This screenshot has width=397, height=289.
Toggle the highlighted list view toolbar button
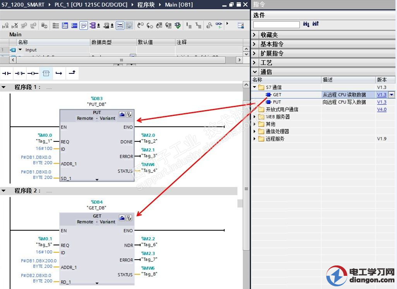tap(120, 25)
